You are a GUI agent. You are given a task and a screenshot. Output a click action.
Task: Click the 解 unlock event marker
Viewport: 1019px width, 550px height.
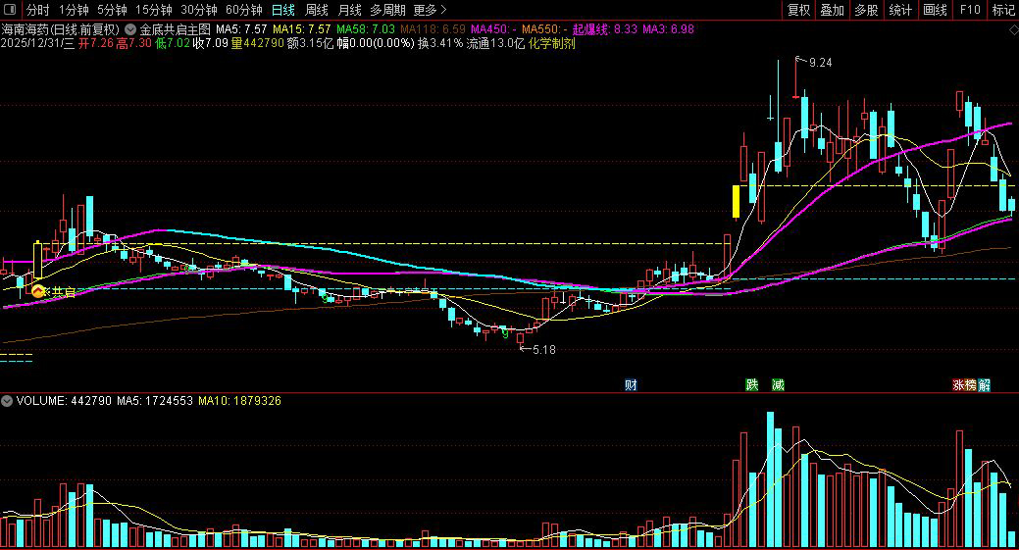click(985, 385)
